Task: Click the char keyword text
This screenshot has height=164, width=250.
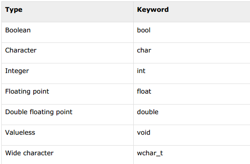Action: pos(144,50)
